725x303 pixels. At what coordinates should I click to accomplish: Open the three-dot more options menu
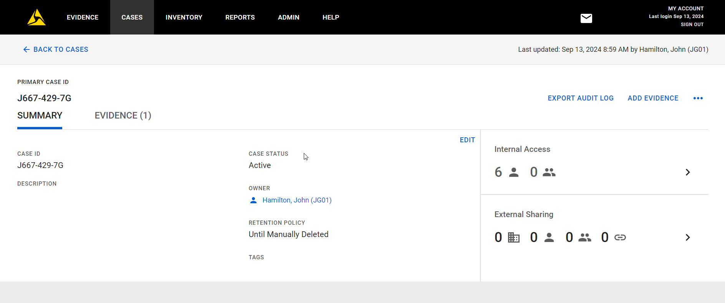coord(698,98)
